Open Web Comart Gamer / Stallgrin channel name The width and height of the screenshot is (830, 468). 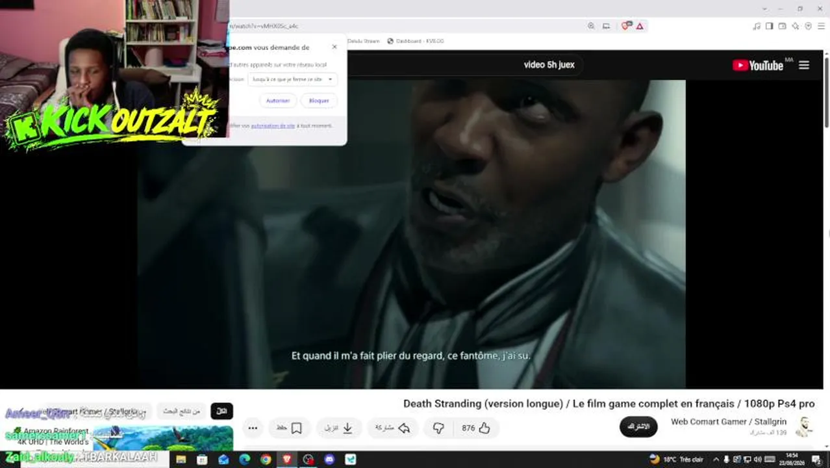(x=728, y=422)
